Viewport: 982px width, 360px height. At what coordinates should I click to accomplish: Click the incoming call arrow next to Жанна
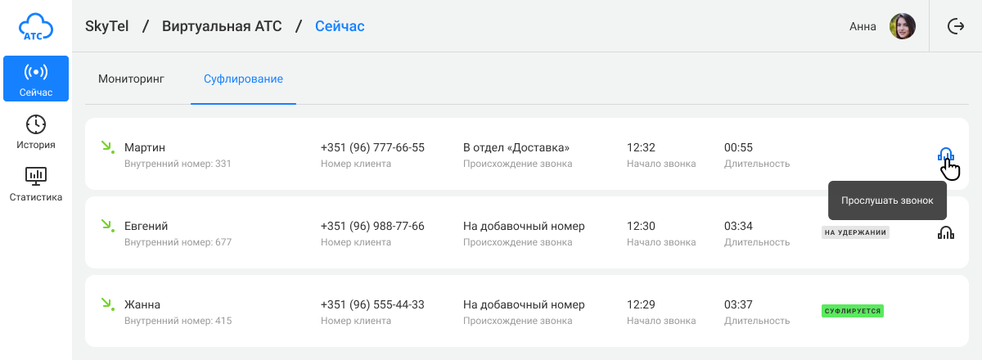click(106, 304)
